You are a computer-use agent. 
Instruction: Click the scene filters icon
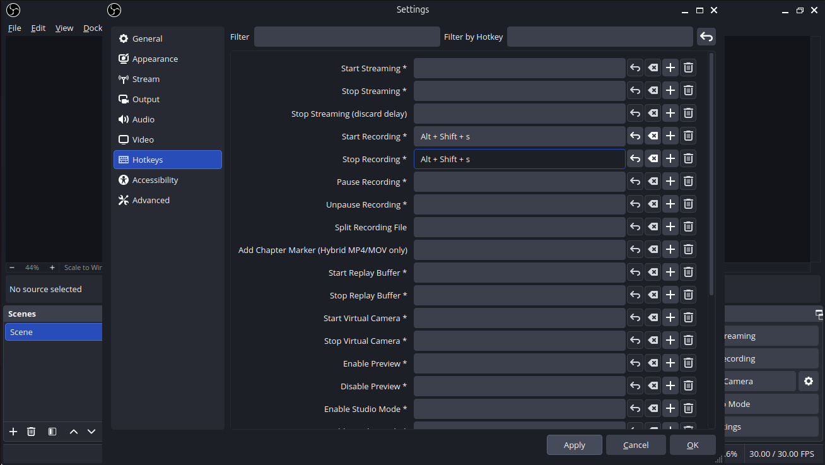coord(52,432)
